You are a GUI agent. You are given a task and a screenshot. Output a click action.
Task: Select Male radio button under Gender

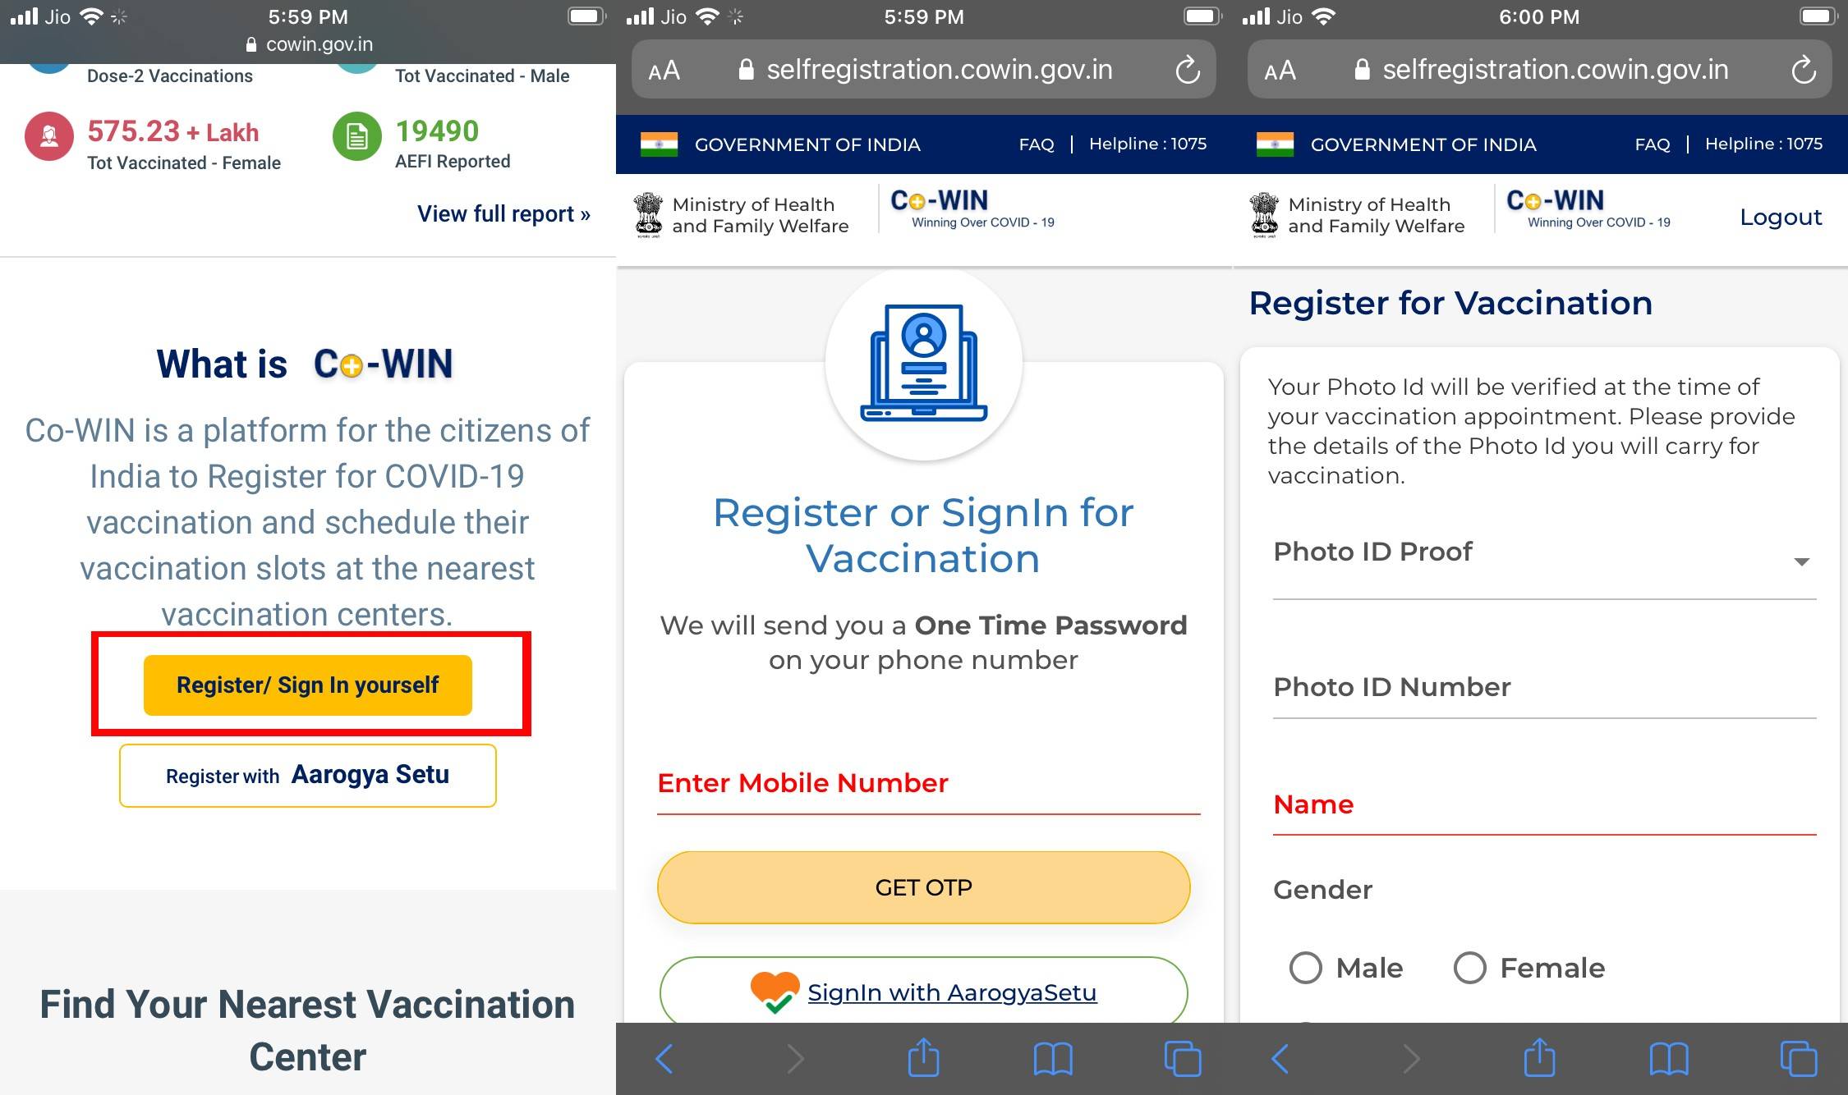click(1304, 967)
